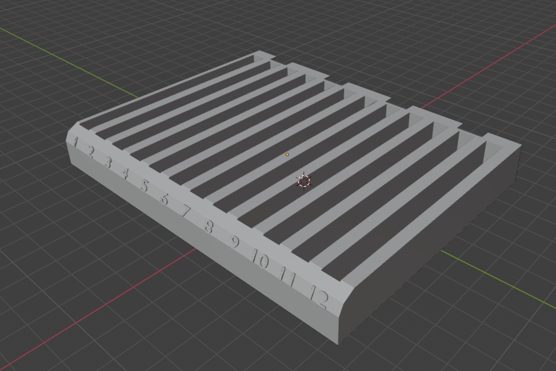Click the embossed number "10" on the model
This screenshot has height=371, width=556.
point(260,259)
